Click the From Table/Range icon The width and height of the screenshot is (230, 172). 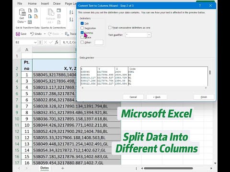coord(30,22)
